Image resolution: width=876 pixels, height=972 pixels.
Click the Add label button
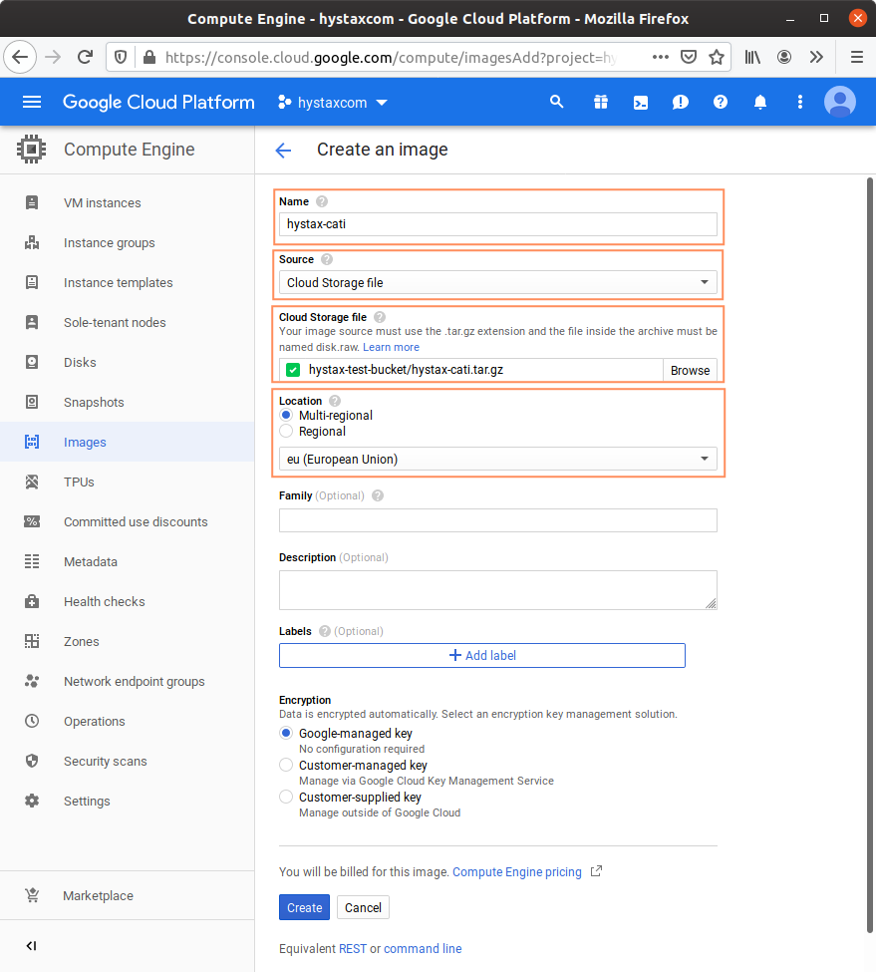[482, 655]
